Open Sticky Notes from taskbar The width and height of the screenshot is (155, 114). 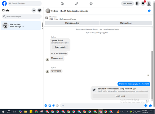tap(31, 112)
